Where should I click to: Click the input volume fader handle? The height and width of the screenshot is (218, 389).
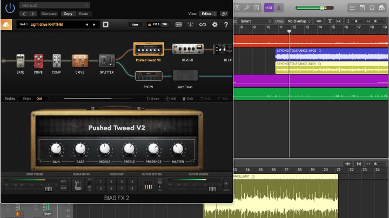(49, 189)
